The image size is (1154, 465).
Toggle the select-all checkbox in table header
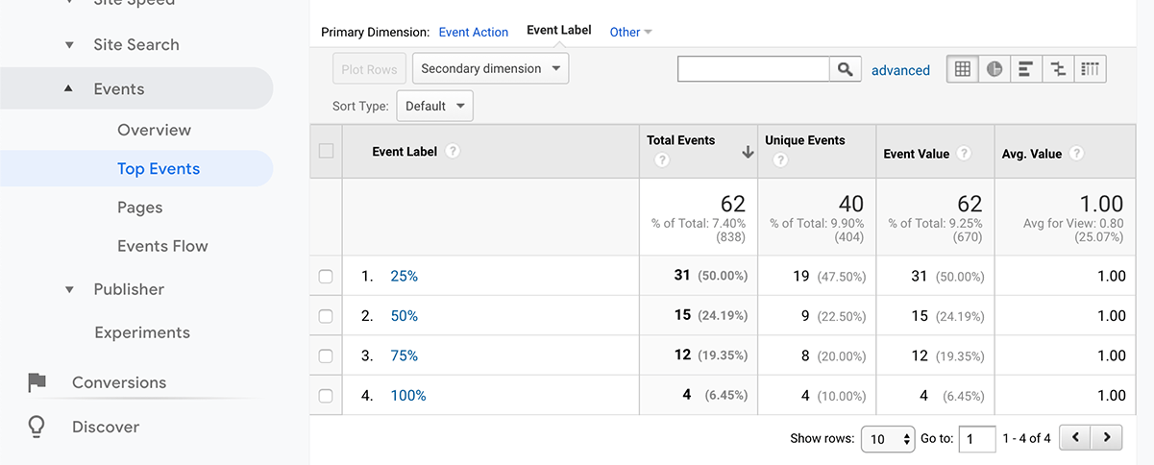pos(326,151)
